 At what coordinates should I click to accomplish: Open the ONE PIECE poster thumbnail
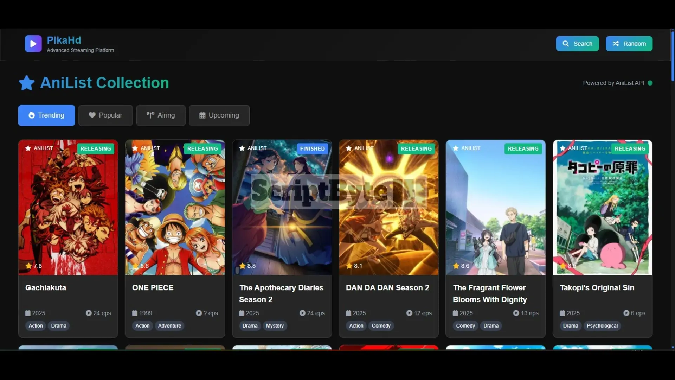175,208
